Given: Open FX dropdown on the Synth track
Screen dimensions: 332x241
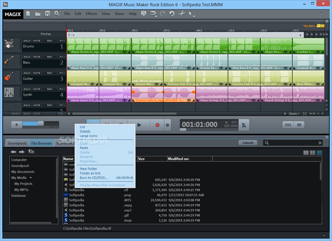Looking at the screenshot, I should click(62, 89).
